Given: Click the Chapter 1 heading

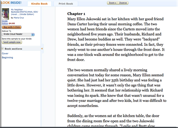Looking at the screenshot, I should pyautogui.click(x=76, y=13).
